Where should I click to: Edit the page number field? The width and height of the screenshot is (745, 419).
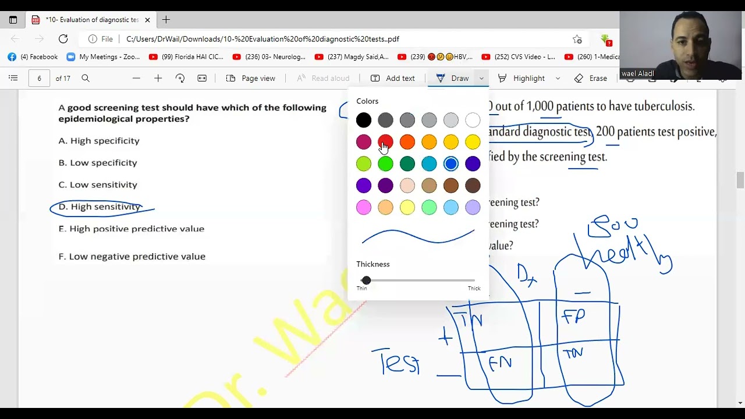point(39,78)
